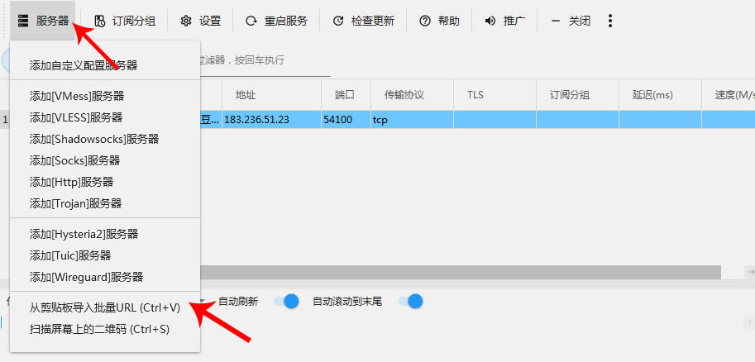Choose 扫描屏幕上的二维码 menu option
This screenshot has width=755, height=362.
99,329
